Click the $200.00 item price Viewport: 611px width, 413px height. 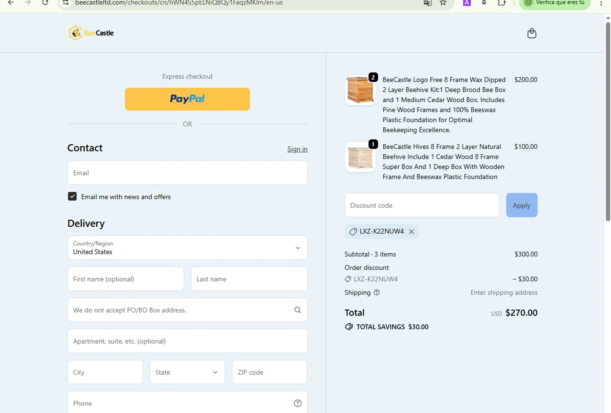526,80
